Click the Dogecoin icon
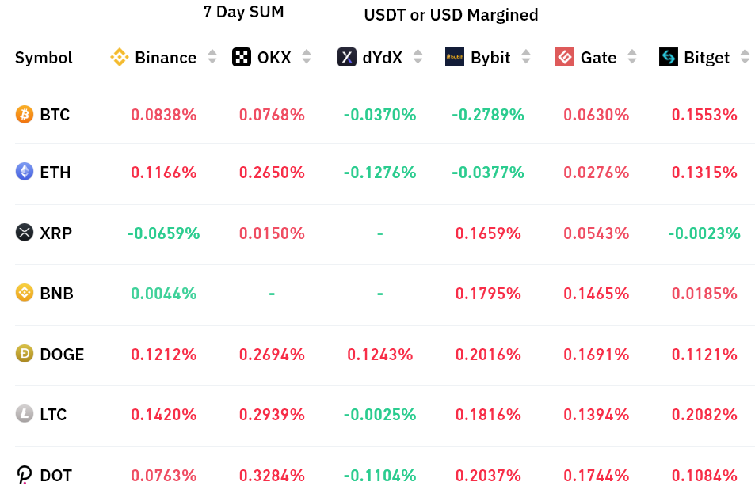The width and height of the screenshot is (755, 501). click(x=25, y=354)
